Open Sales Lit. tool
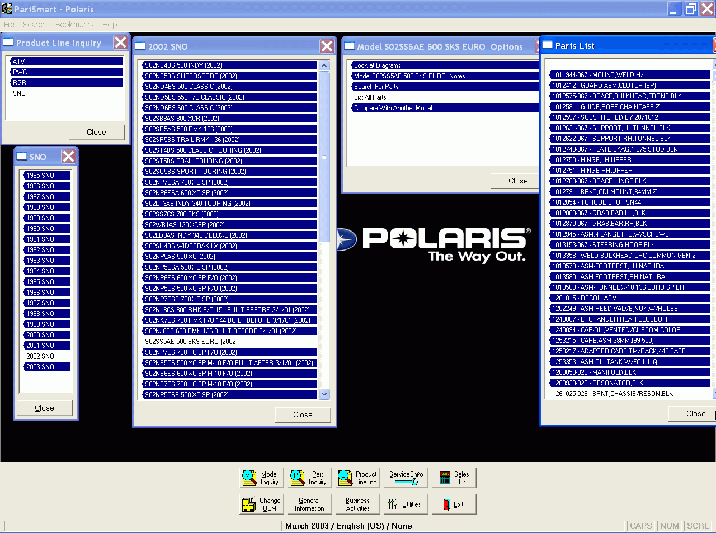This screenshot has height=533, width=716. (x=454, y=478)
